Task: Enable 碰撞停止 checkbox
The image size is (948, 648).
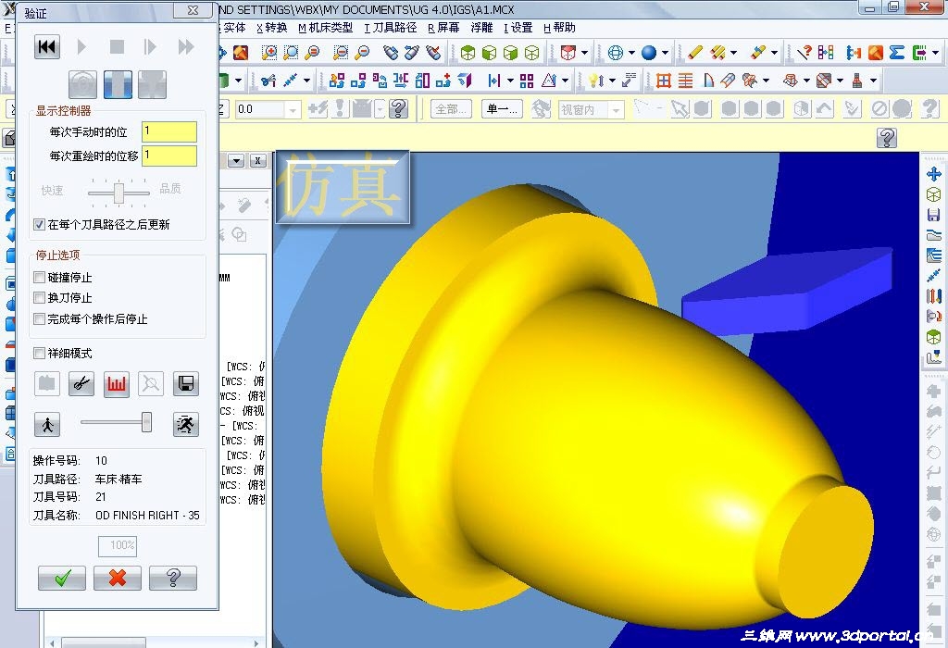Action: 39,278
